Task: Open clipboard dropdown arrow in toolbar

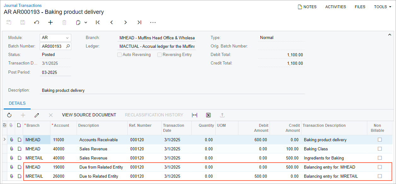Action: point(86,22)
